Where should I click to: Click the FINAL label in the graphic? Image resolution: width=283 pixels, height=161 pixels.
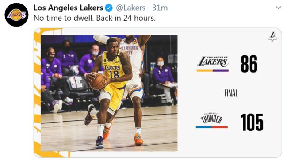[x=231, y=93]
